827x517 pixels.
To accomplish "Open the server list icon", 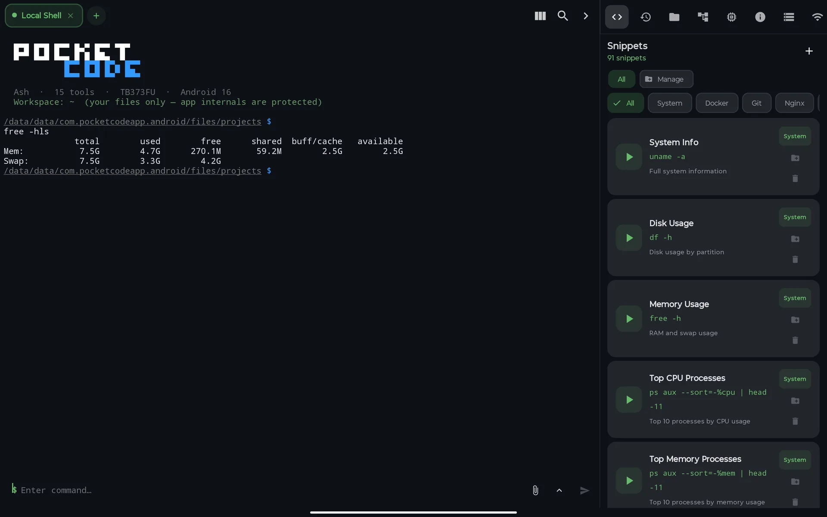I will tap(789, 17).
